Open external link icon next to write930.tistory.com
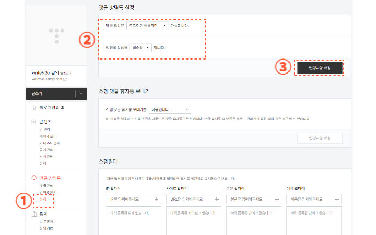The height and width of the screenshot is (235, 376). tap(65, 79)
